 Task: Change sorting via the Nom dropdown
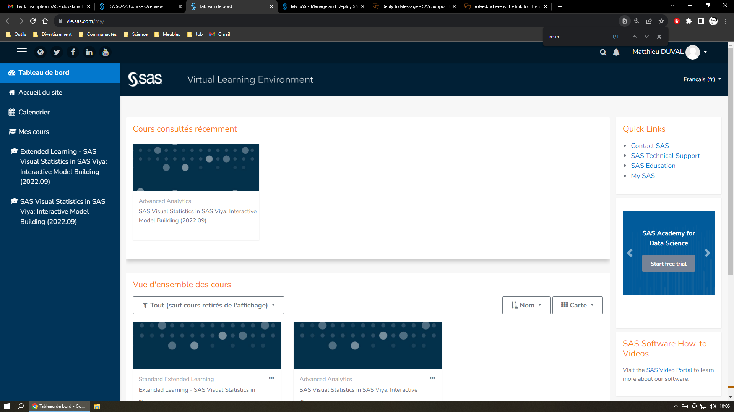(526, 305)
